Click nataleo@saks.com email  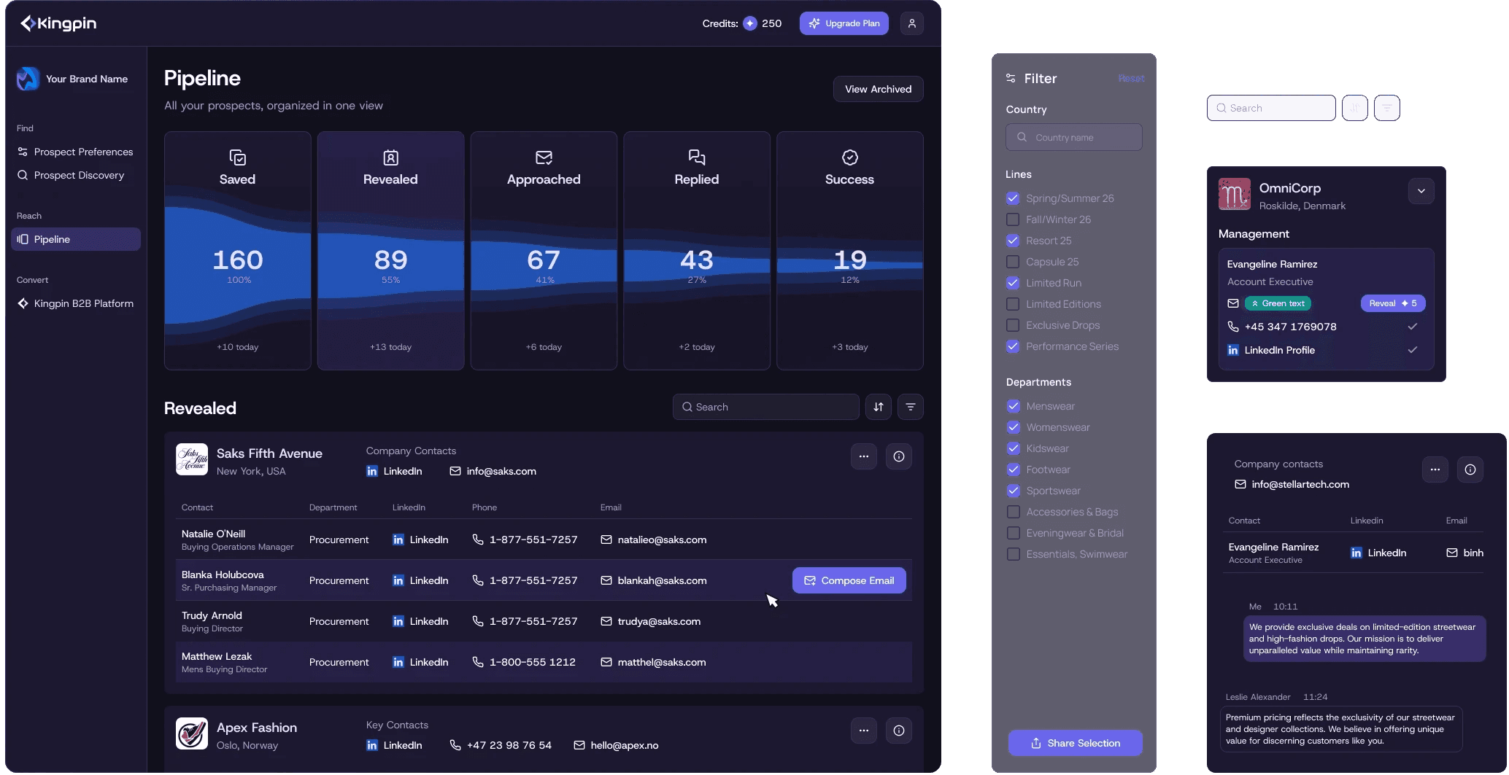tap(663, 540)
